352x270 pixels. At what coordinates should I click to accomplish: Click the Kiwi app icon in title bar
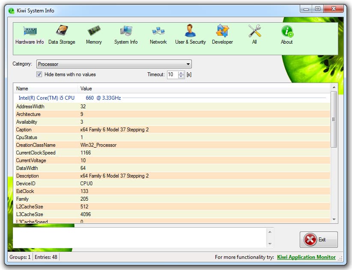pyautogui.click(x=11, y=11)
